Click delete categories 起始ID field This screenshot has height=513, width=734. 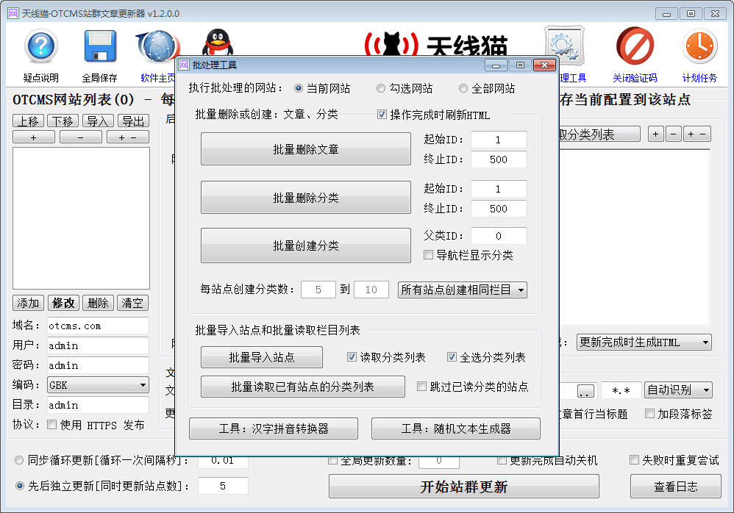pos(499,189)
